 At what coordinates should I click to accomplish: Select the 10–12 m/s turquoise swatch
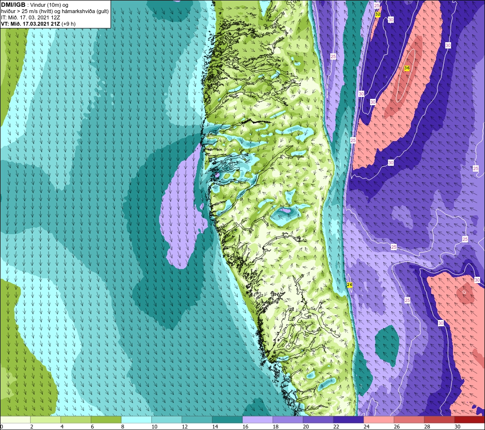(x=167, y=420)
